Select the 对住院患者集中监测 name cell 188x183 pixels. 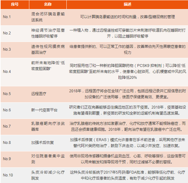[x=48, y=159]
